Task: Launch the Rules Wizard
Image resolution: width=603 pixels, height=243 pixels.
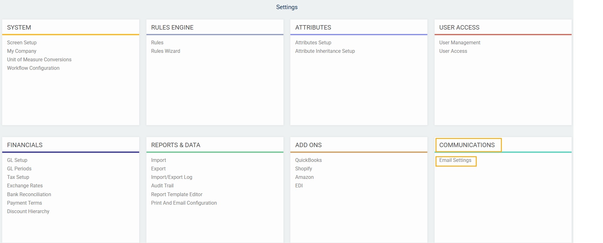Action: coord(166,51)
